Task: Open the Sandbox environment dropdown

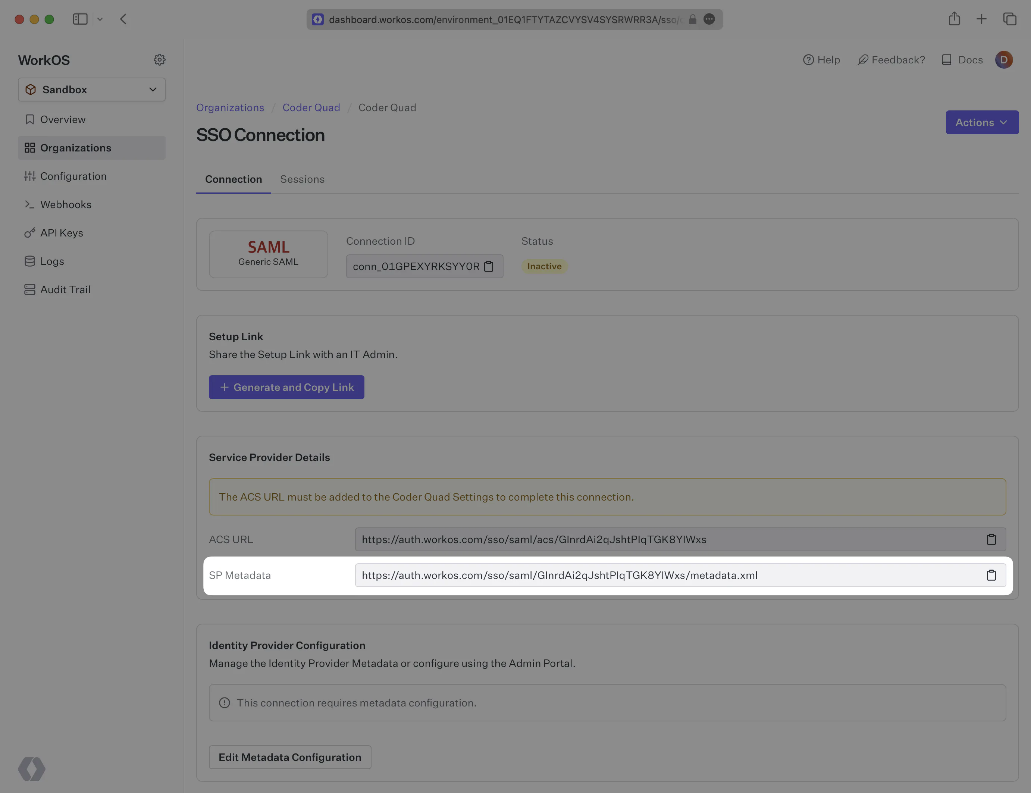Action: [92, 90]
